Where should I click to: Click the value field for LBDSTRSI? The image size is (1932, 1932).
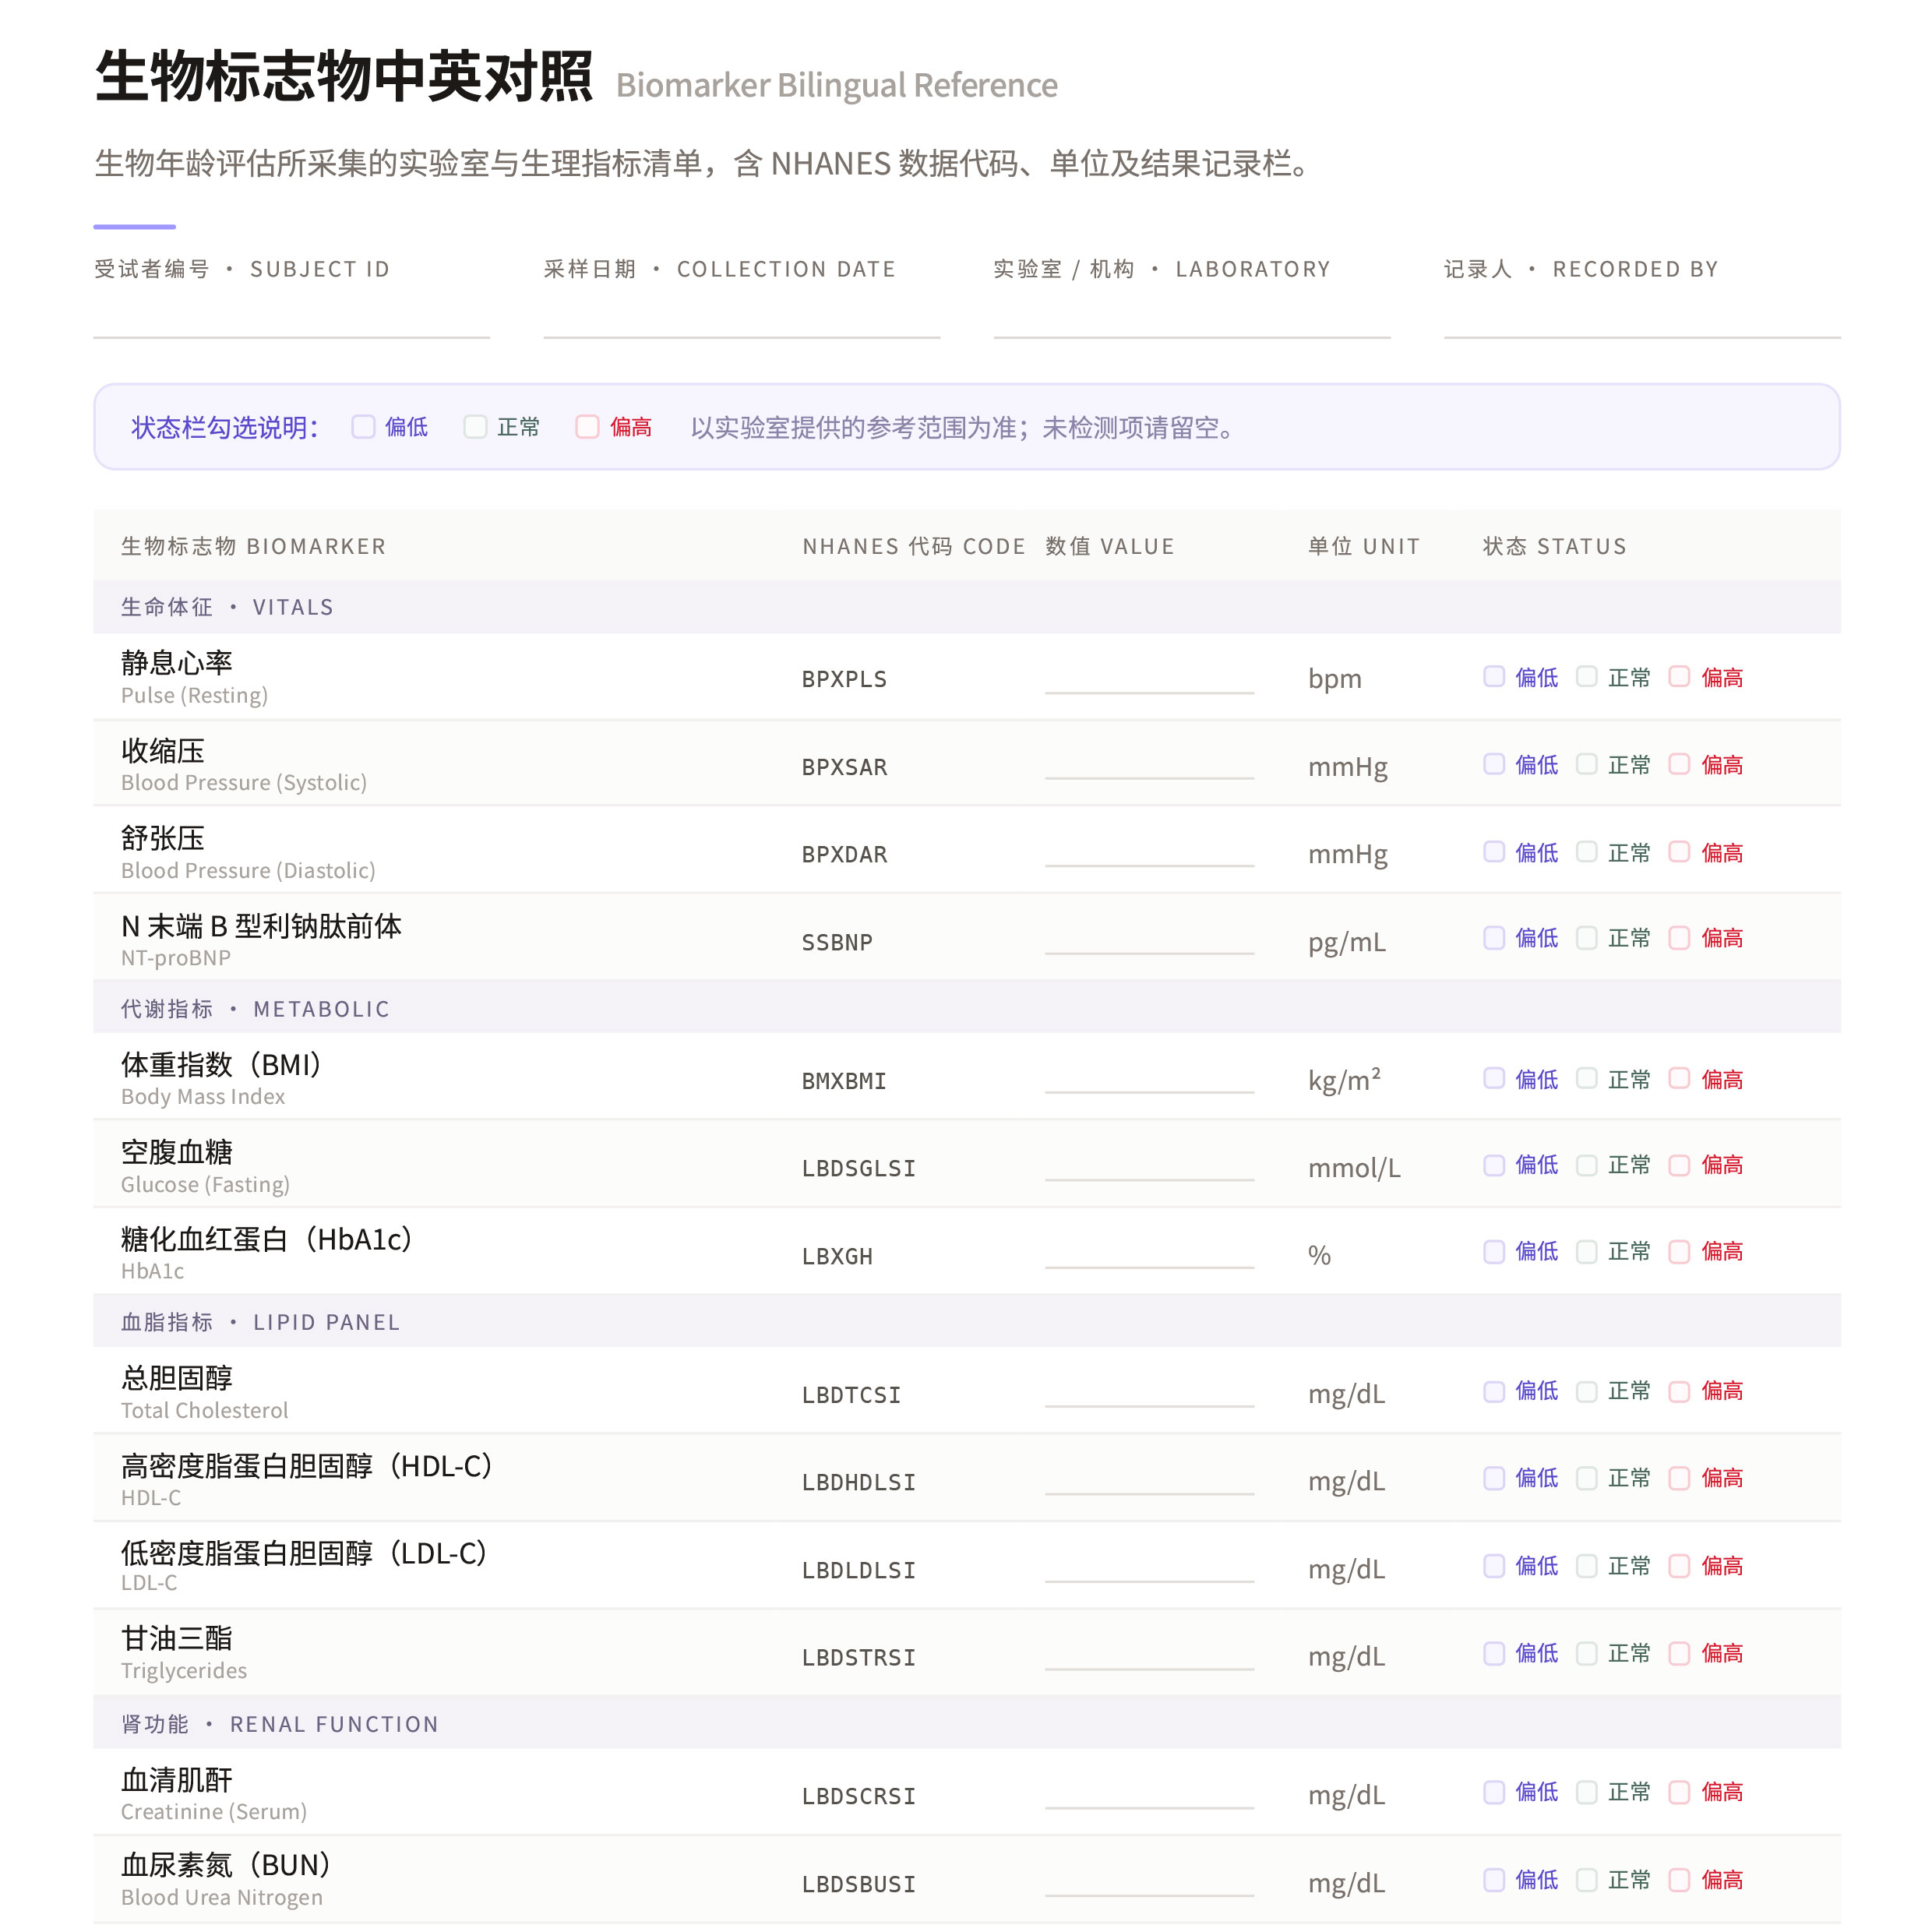[1149, 1655]
